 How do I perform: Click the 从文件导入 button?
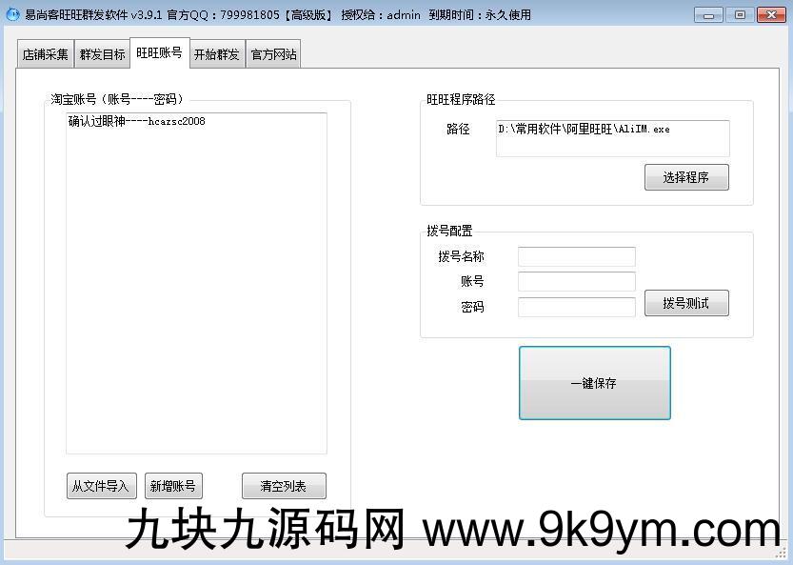101,486
